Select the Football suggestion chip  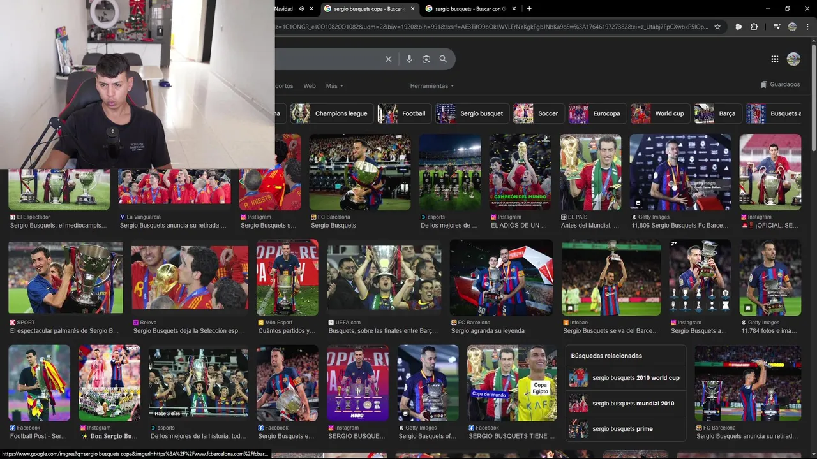pyautogui.click(x=404, y=113)
